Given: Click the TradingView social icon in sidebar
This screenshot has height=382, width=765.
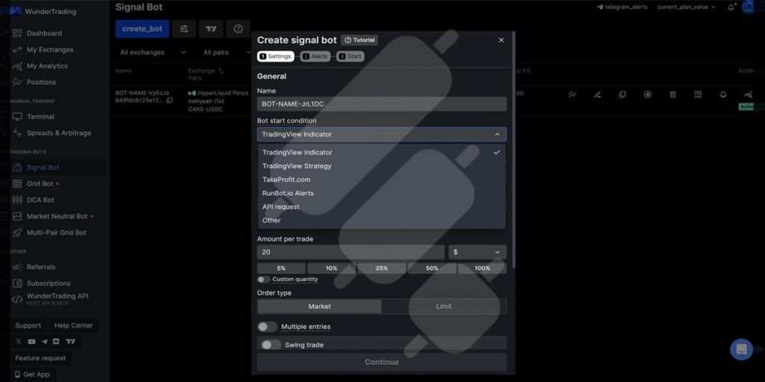Looking at the screenshot, I should click(x=71, y=342).
